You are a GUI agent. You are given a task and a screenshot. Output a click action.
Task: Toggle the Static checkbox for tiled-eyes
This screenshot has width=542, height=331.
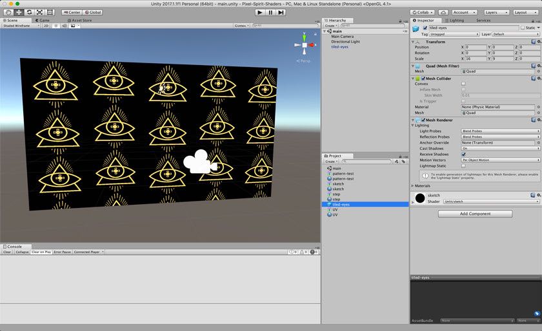[x=523, y=28]
